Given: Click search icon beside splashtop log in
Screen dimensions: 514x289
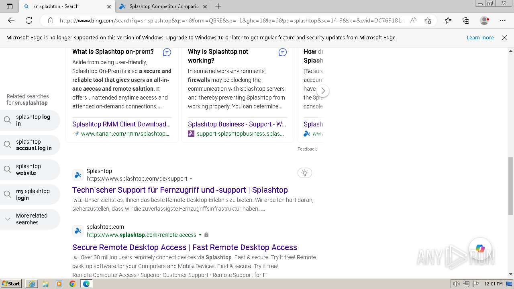Looking at the screenshot, I should pos(8,120).
